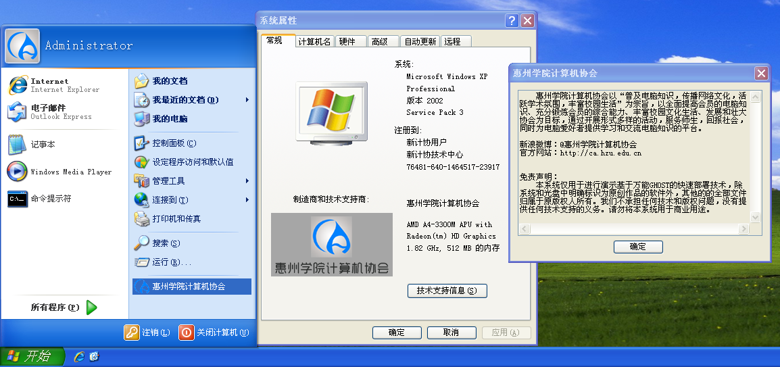780x367 pixels.
Task: Click Internet Explorer quick launch taskbar icon
Action: pyautogui.click(x=78, y=356)
